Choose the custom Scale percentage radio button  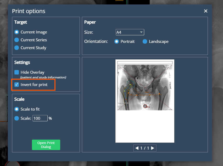click(x=17, y=118)
